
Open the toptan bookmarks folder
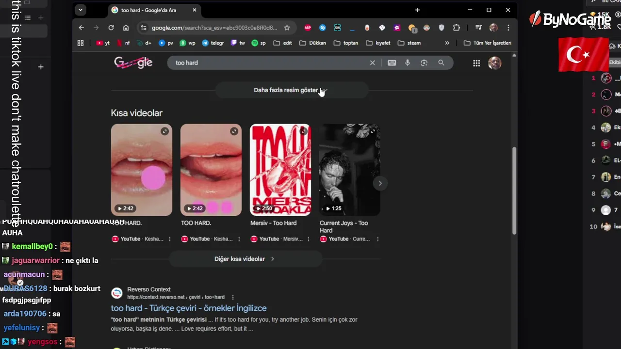click(x=346, y=43)
